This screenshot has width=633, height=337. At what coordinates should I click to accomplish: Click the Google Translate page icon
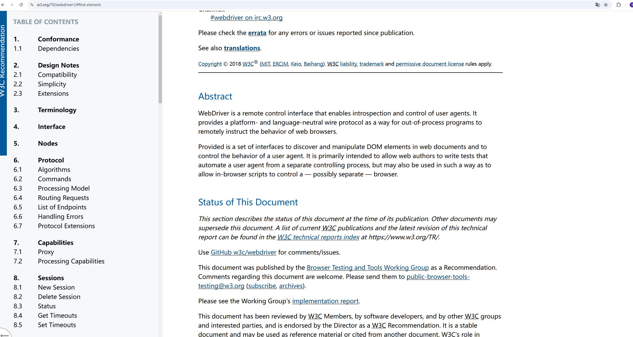coord(597,5)
